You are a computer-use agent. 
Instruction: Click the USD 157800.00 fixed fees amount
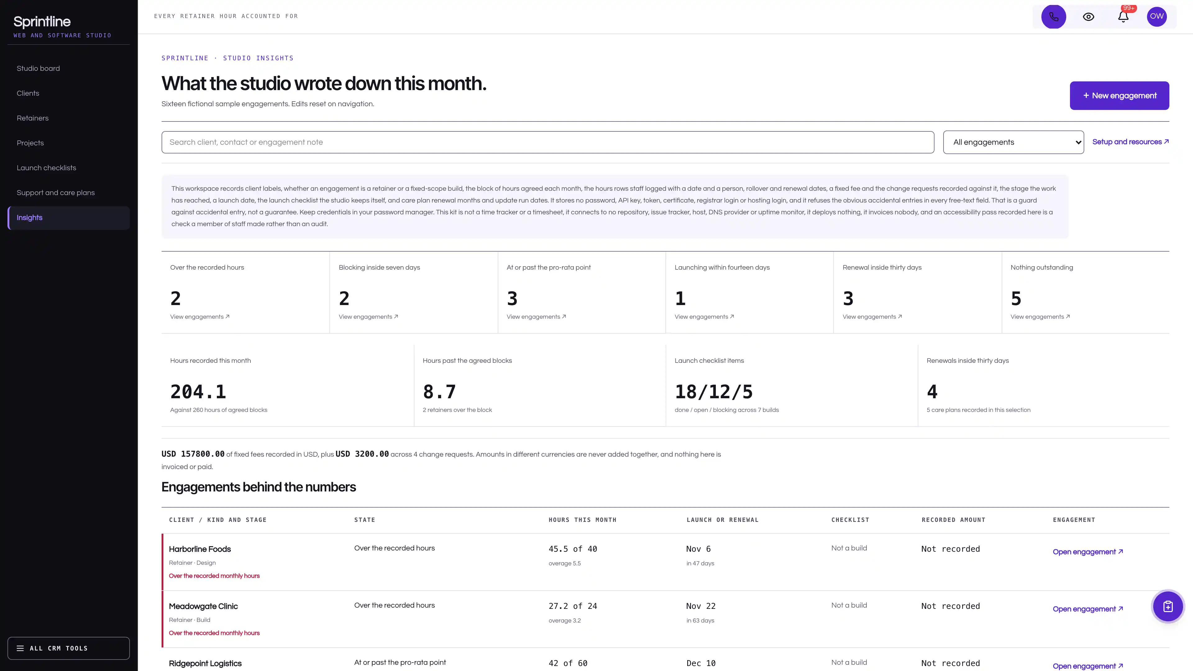click(193, 454)
